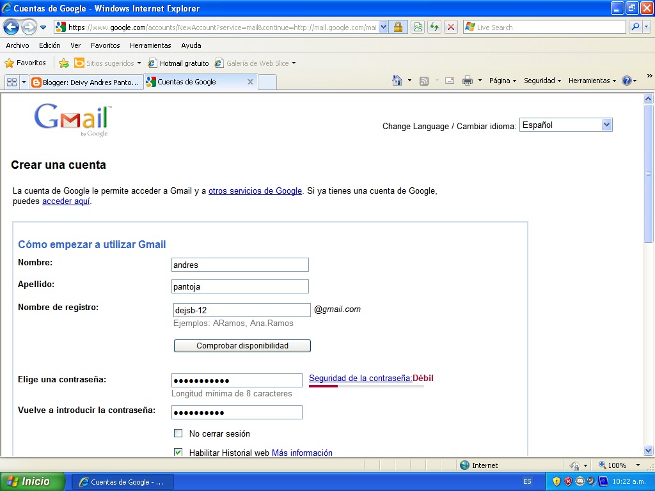This screenshot has width=655, height=491.
Task: Click the Print icon
Action: point(468,81)
